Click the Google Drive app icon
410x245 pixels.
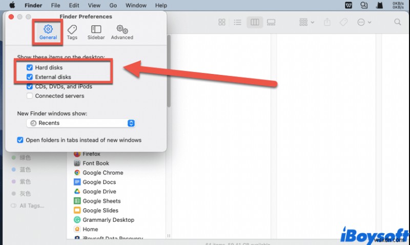[77, 192]
